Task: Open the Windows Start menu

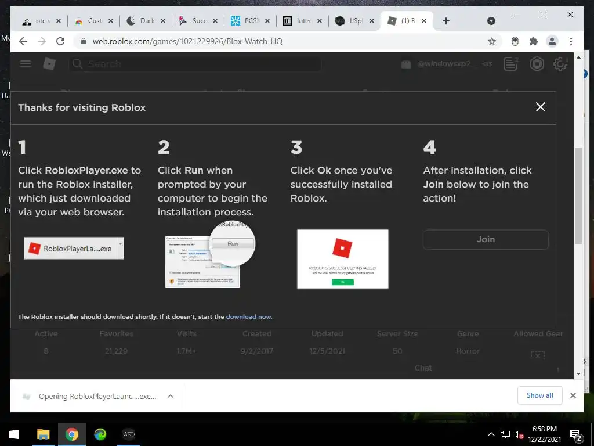Action: (14, 434)
